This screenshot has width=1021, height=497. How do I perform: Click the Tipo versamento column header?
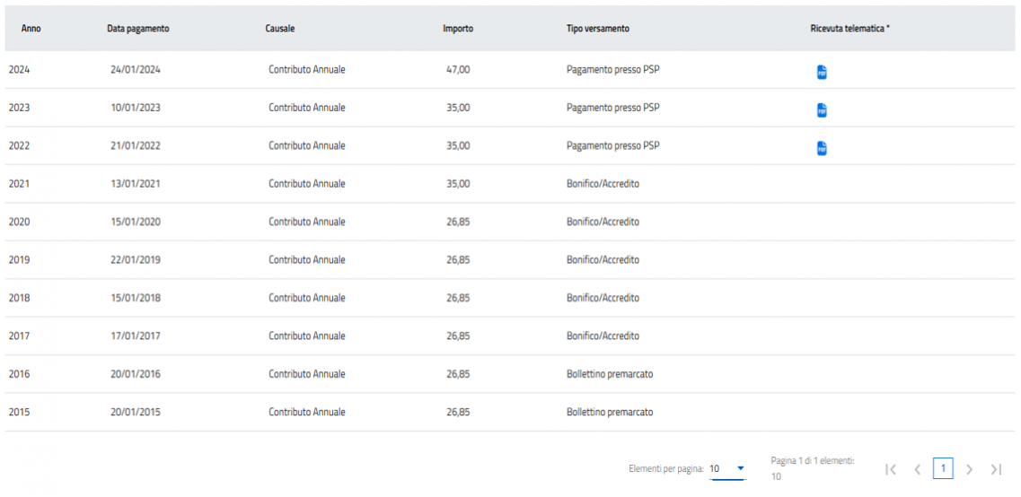597,29
